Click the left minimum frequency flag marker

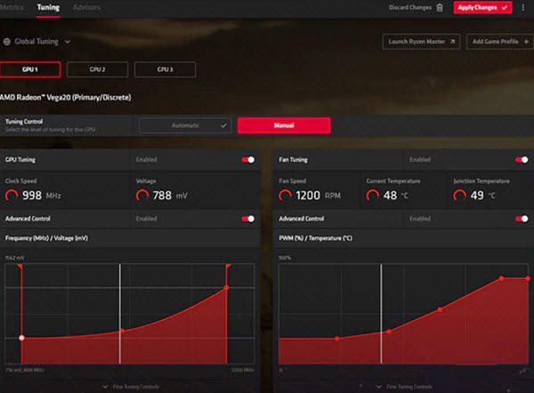(20, 266)
